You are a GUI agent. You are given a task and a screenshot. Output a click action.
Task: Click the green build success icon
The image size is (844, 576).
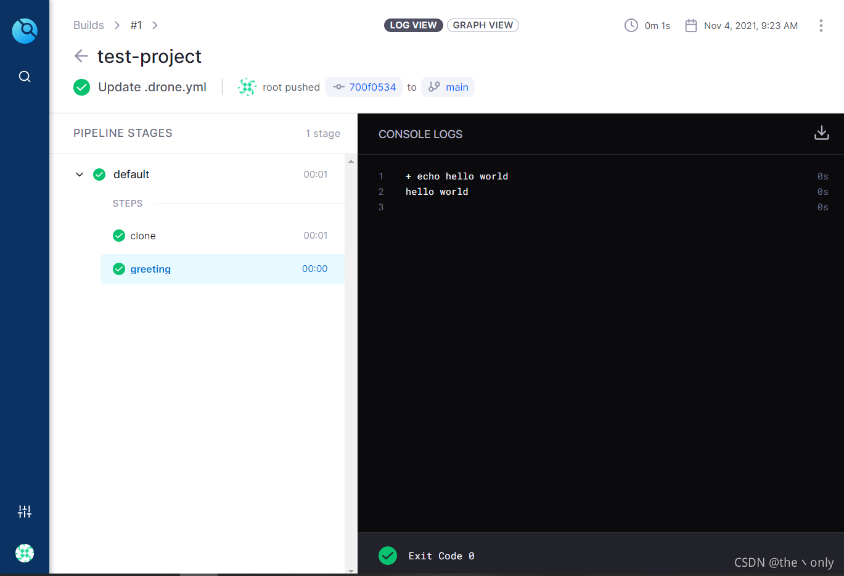81,88
